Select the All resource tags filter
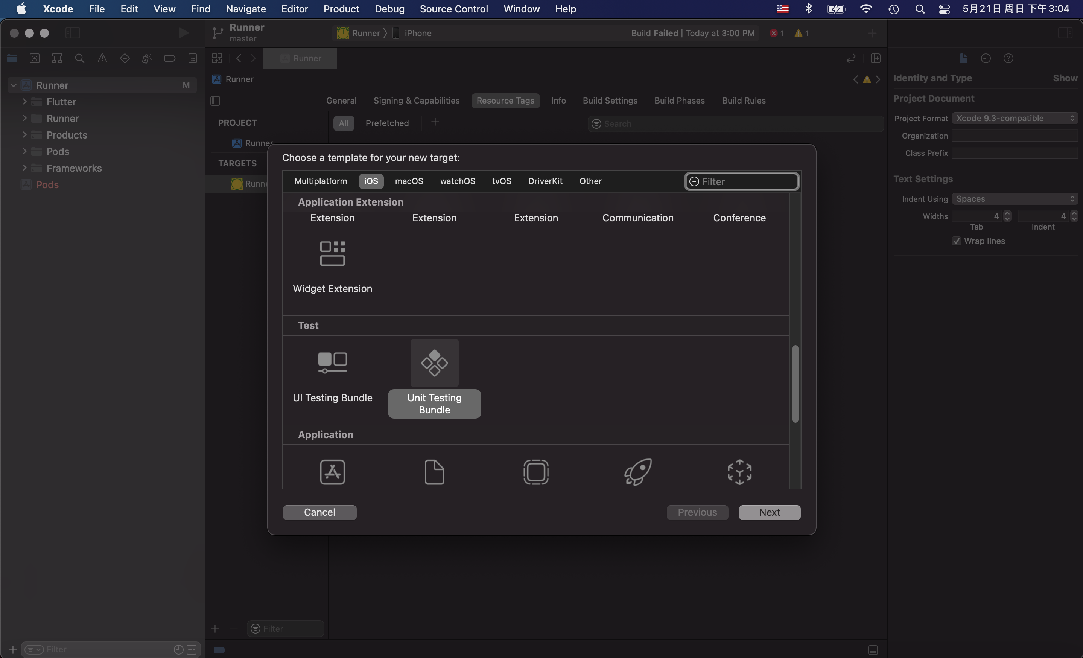The height and width of the screenshot is (658, 1083). (343, 123)
